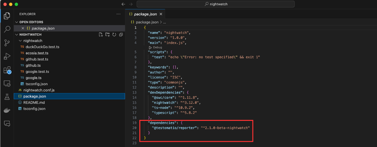The image size is (377, 147).
Task: Click the New Folder icon in explorer
Action: point(108,35)
